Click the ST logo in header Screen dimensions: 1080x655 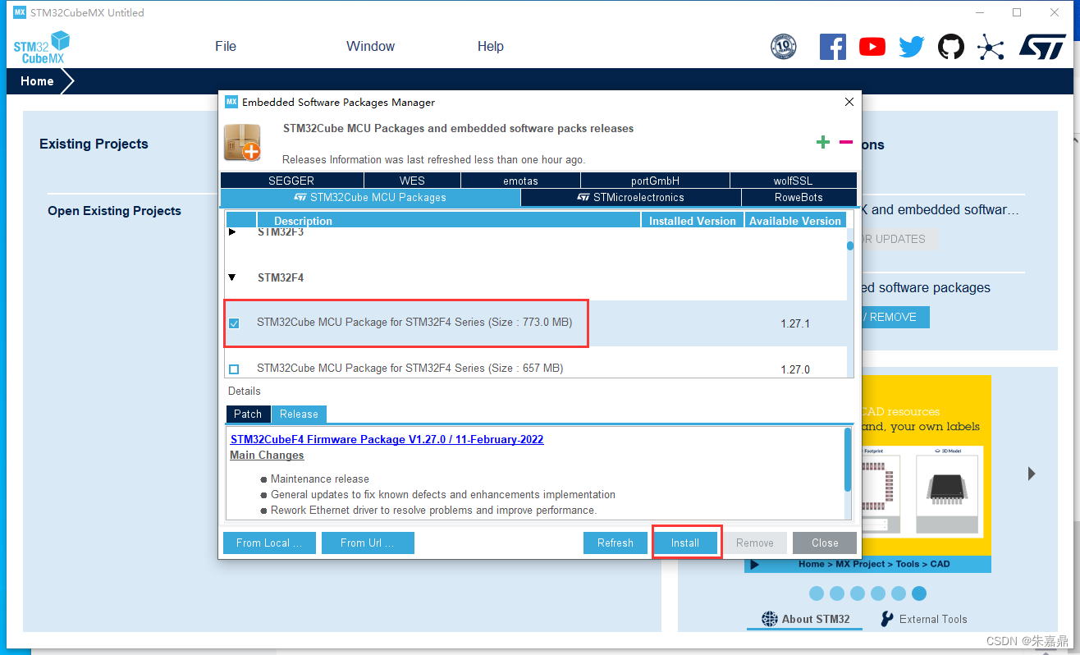point(1042,47)
